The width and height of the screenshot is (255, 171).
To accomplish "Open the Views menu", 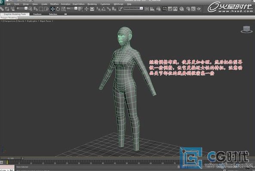I will click(35, 4).
